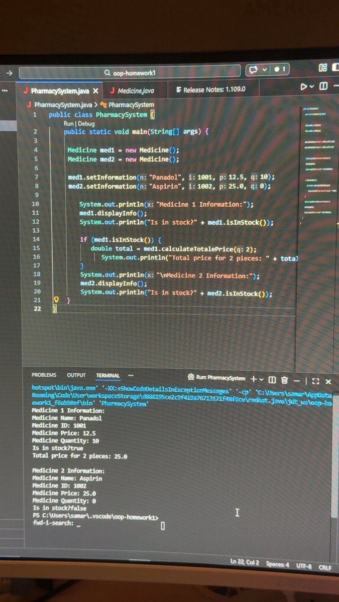Change indentation via Spaces: 4

(278, 564)
